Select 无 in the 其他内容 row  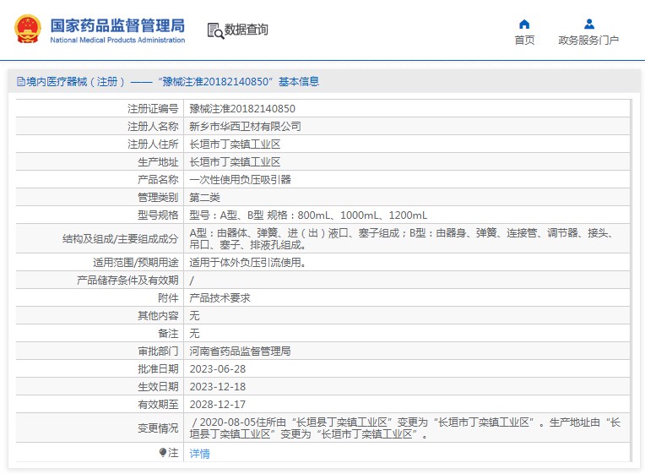194,315
